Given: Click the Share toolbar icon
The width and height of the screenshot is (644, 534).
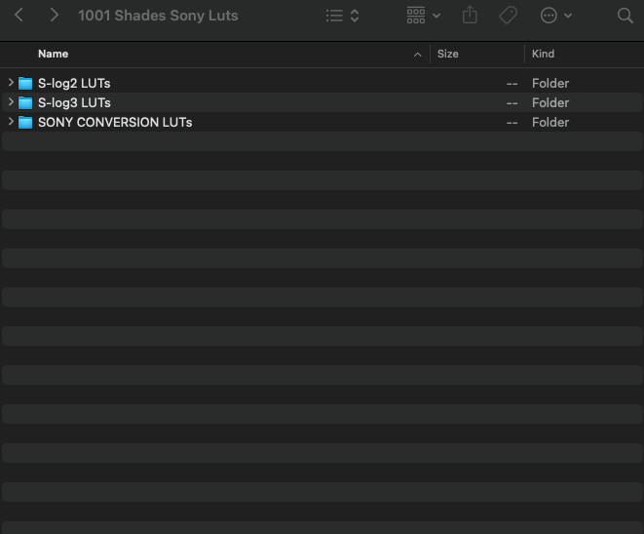Looking at the screenshot, I should click(471, 16).
